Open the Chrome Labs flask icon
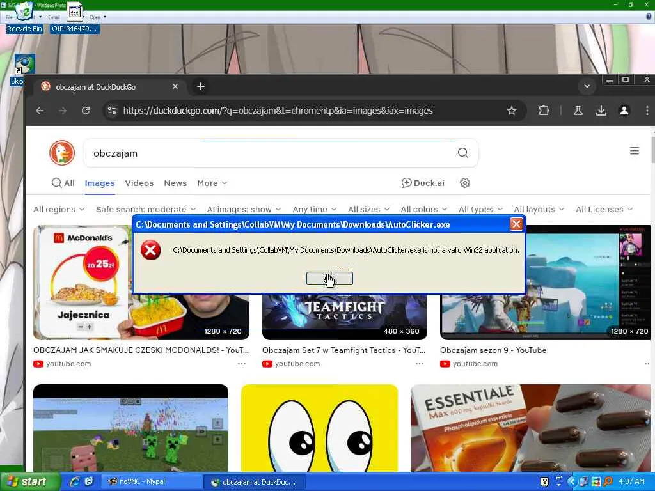Viewport: 655px width, 491px height. 578,111
